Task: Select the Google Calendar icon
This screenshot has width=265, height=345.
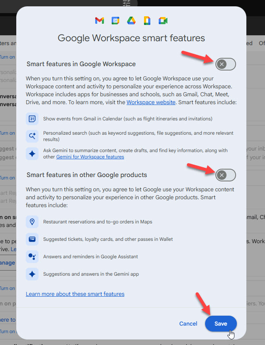Action: pos(115,21)
